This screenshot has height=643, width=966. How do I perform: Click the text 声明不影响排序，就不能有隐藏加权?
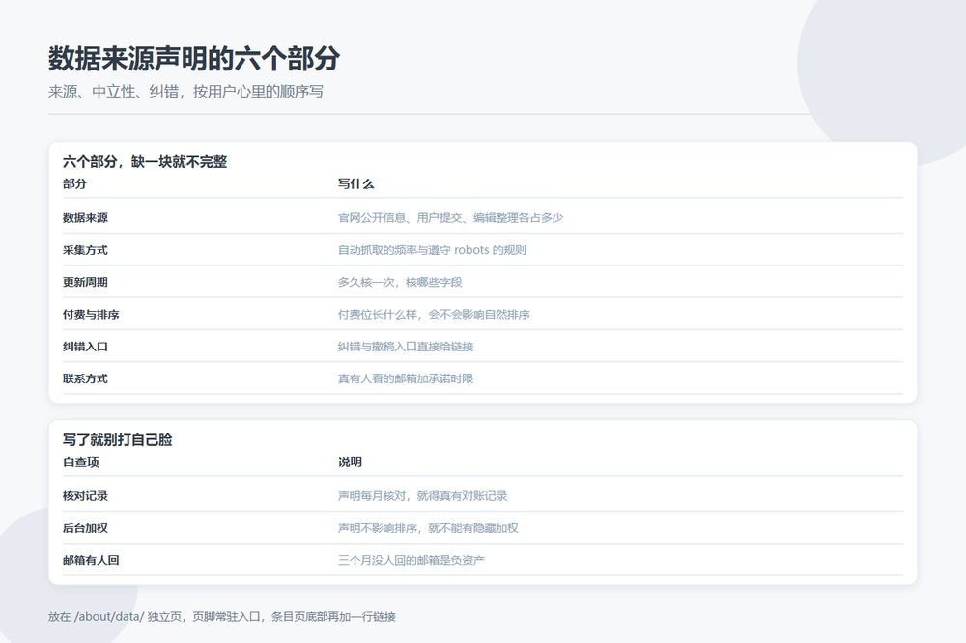tap(428, 528)
